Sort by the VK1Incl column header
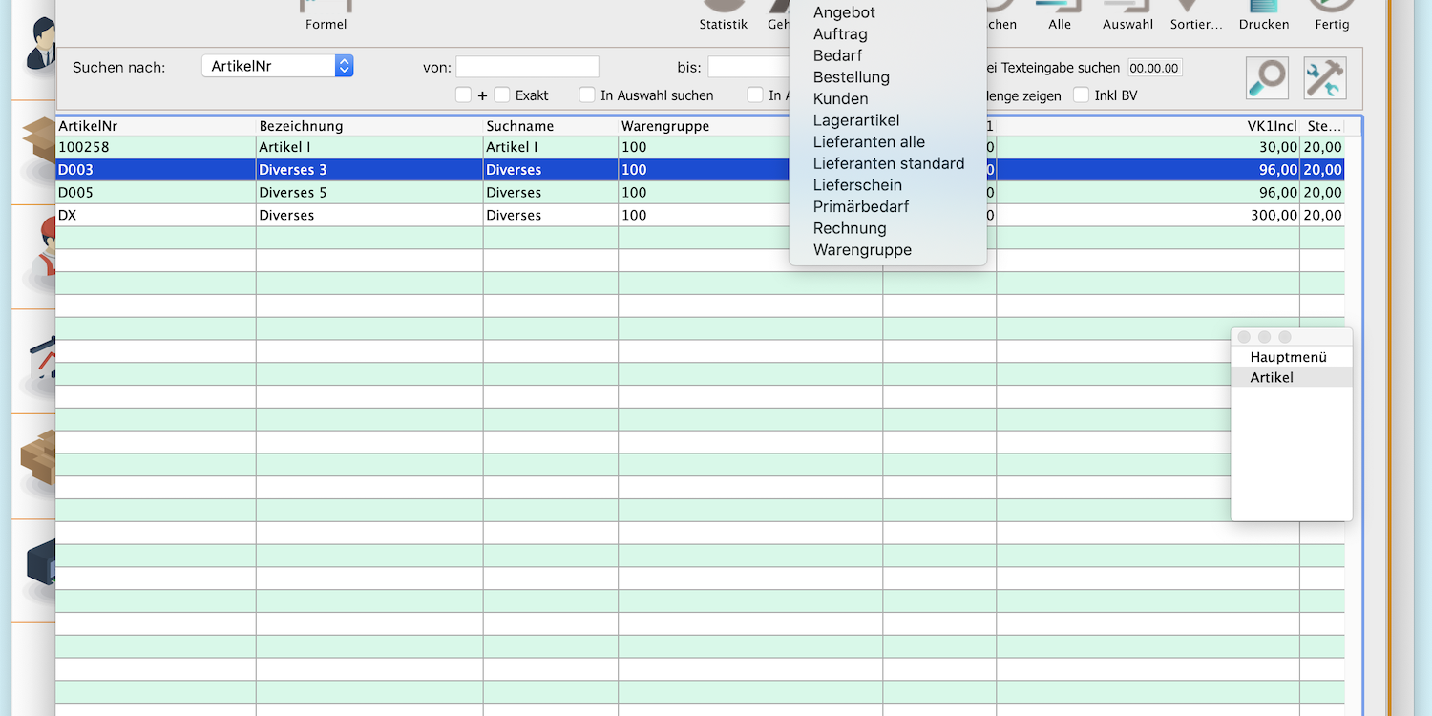The image size is (1432, 716). (1148, 126)
